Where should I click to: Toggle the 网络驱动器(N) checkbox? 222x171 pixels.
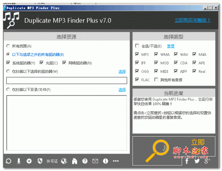pos(64,63)
